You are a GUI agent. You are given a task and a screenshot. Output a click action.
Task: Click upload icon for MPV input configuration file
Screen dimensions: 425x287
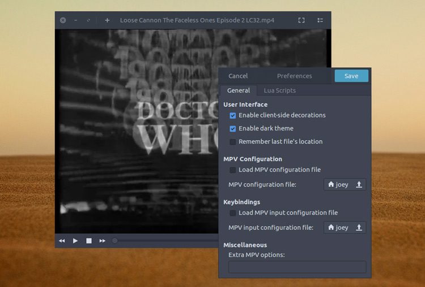[x=359, y=228]
